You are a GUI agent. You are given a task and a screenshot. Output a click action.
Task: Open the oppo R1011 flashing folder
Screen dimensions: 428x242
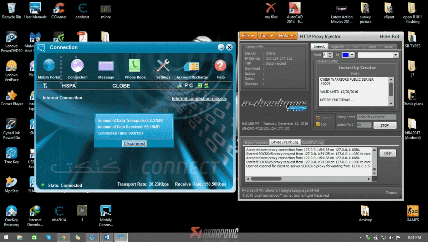pyautogui.click(x=413, y=13)
